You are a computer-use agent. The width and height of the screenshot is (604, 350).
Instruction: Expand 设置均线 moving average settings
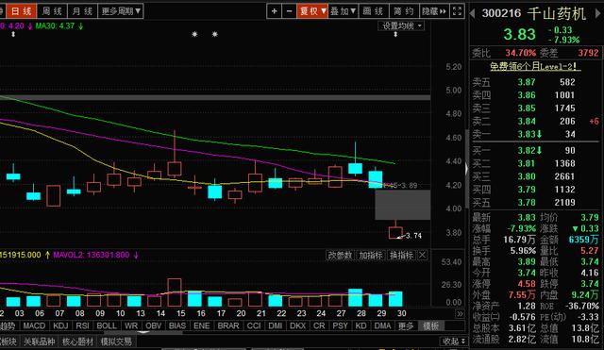(401, 25)
